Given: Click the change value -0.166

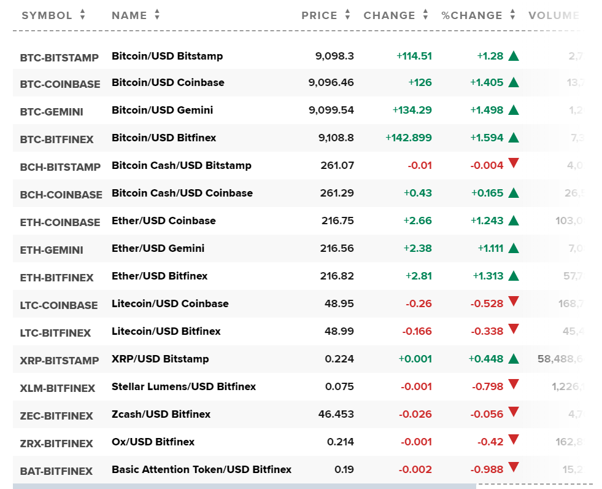Looking at the screenshot, I should click(x=417, y=331).
